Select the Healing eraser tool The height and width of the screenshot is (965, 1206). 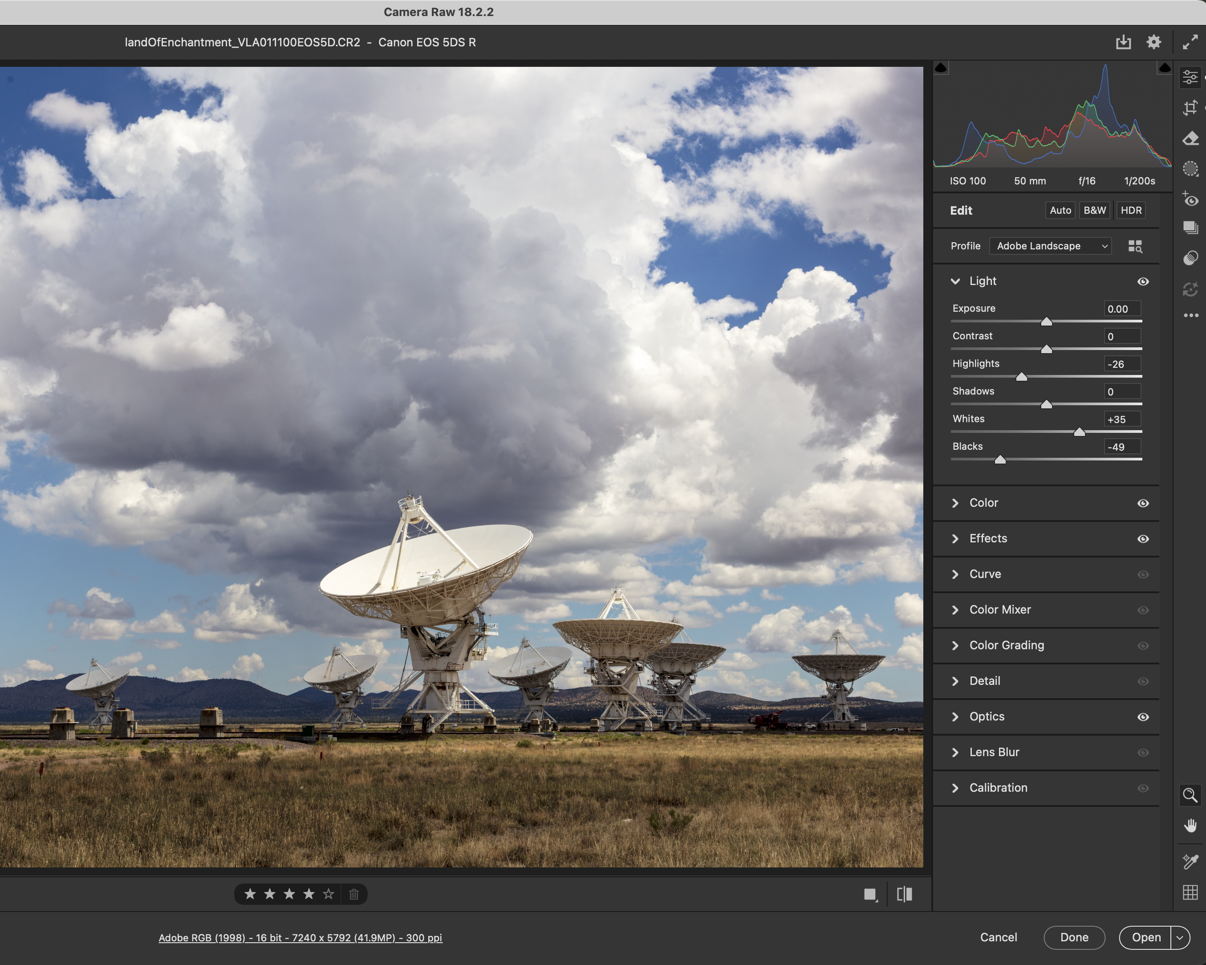(x=1190, y=138)
